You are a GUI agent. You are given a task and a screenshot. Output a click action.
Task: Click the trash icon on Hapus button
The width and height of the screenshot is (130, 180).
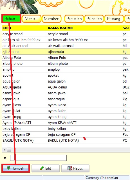70,168
